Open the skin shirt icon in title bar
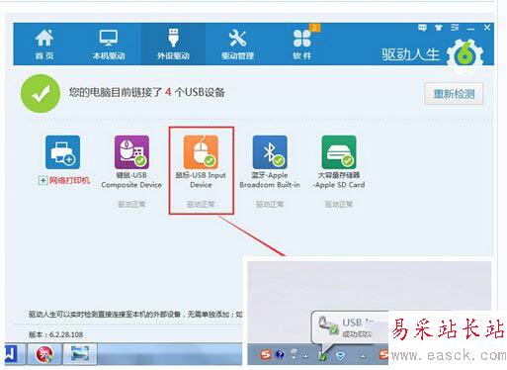This screenshot has width=507, height=370. 439,28
